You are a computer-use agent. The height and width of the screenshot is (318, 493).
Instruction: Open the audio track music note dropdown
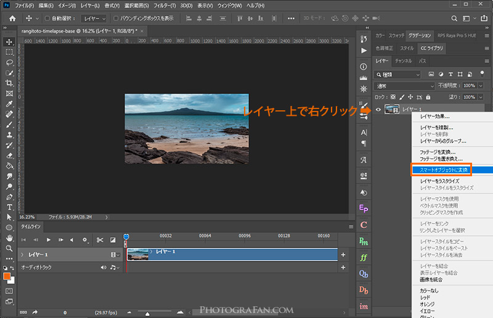tap(115, 267)
